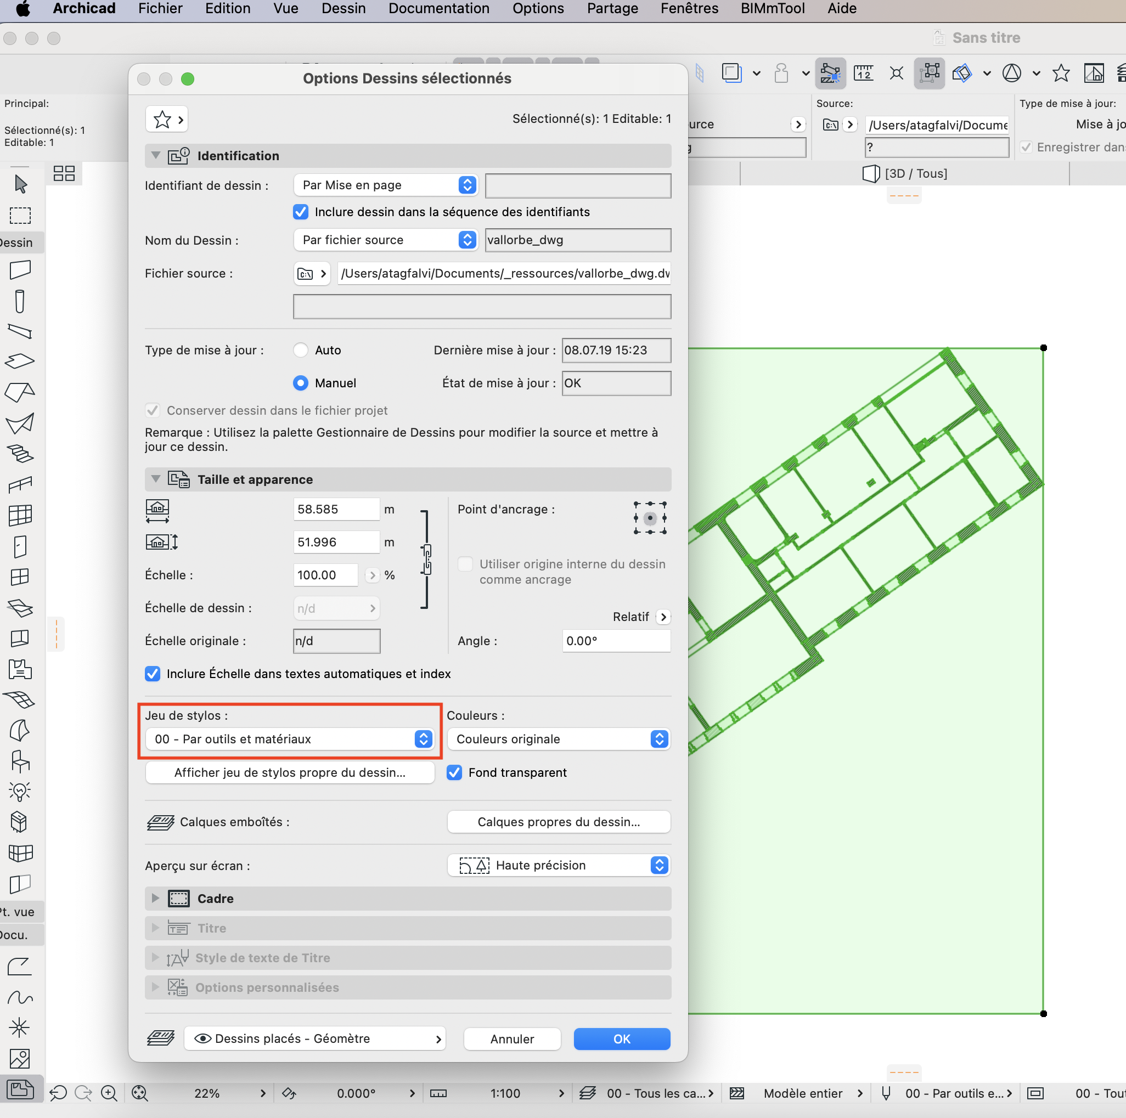1126x1118 pixels.
Task: Click the Angle 0.00° field
Action: (616, 641)
